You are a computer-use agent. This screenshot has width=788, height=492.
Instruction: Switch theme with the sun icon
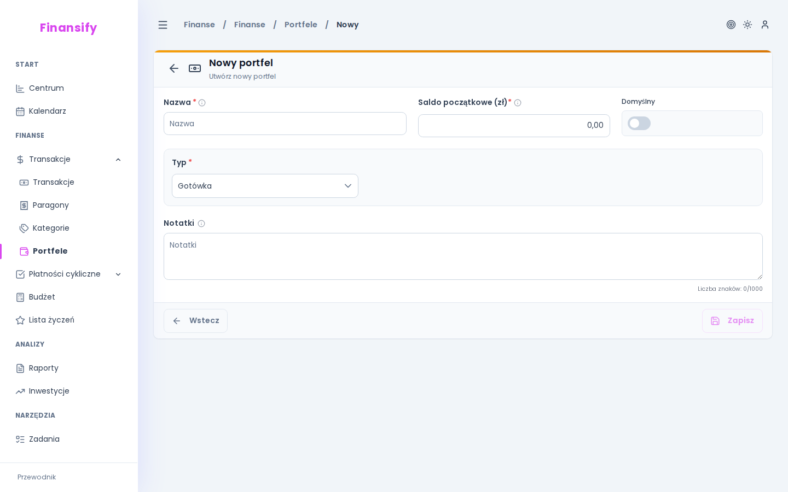tap(748, 25)
